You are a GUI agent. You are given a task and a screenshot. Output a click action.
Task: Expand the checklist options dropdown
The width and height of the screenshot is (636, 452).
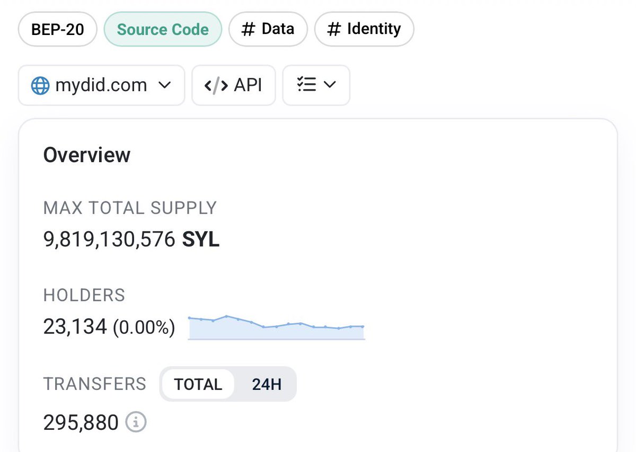pos(316,85)
